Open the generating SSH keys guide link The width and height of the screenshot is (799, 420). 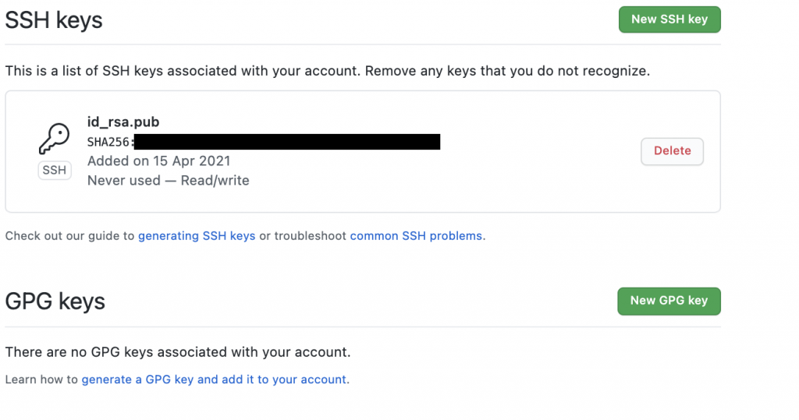[x=197, y=235]
